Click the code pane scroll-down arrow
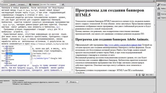 point(72,70)
